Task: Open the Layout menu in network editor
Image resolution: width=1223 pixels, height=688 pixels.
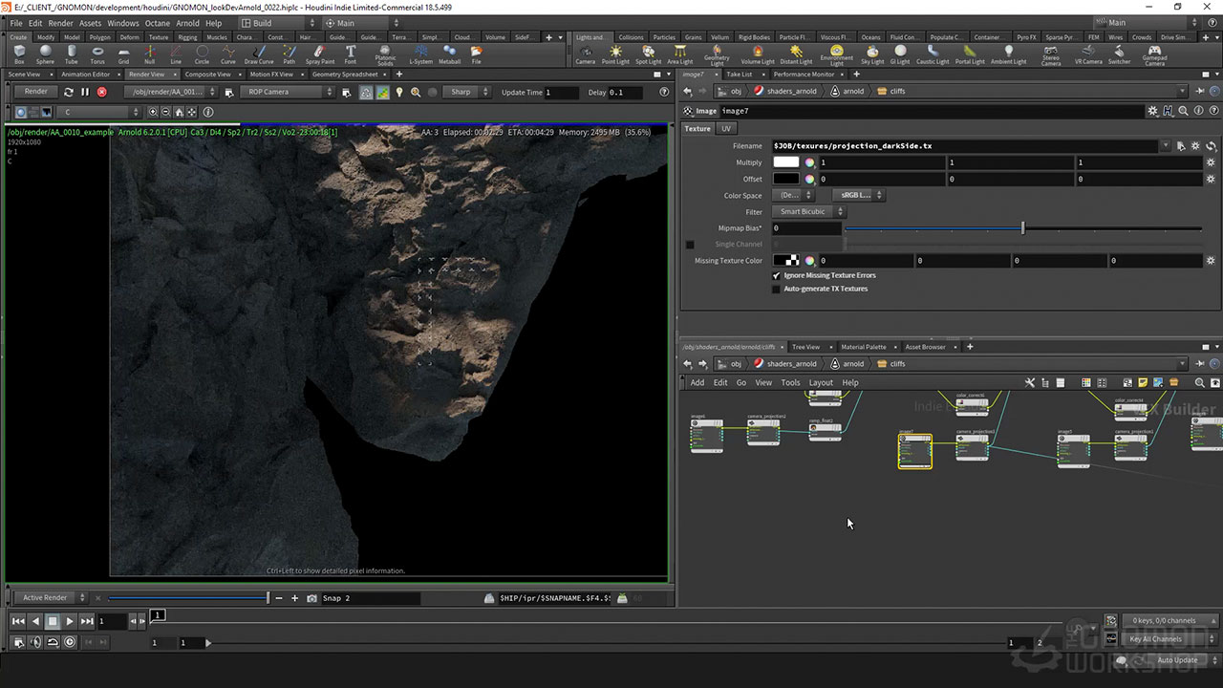Action: [821, 382]
